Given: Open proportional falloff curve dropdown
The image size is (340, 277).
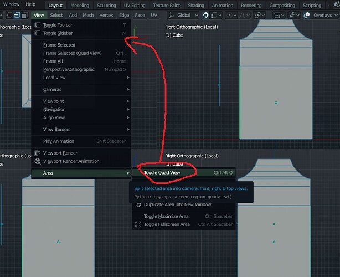Looking at the screenshot, I should [x=244, y=15].
